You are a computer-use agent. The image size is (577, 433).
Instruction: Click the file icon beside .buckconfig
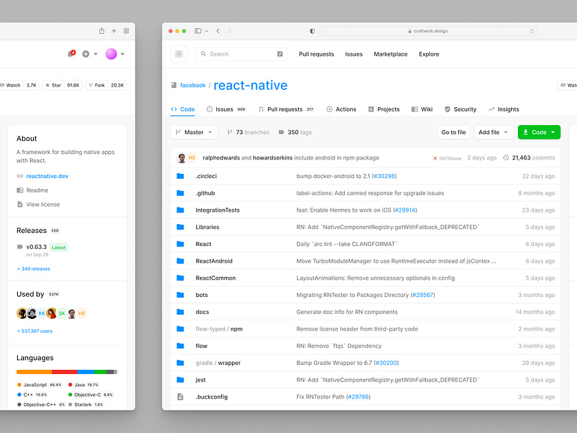(x=179, y=397)
